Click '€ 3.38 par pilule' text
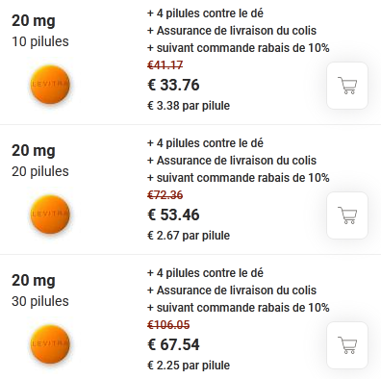The image size is (381, 379). tap(189, 106)
